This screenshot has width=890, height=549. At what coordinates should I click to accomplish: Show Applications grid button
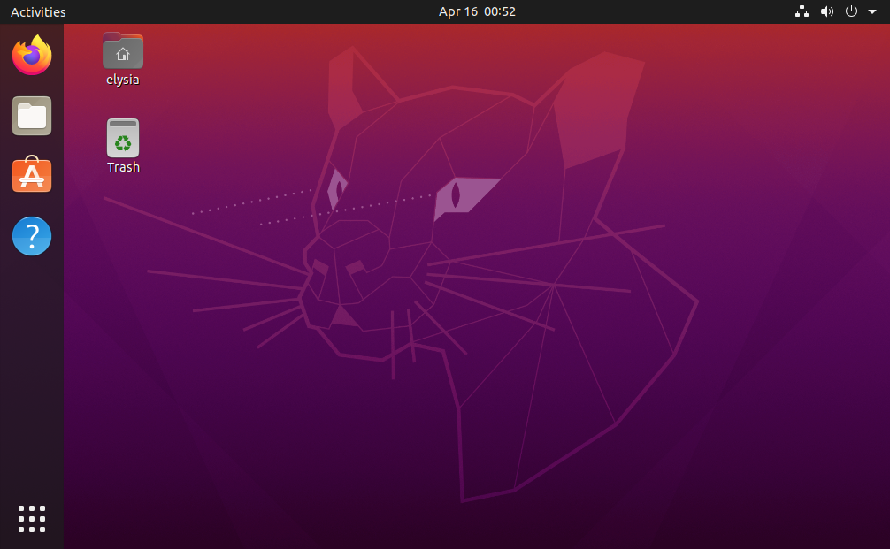pyautogui.click(x=32, y=519)
